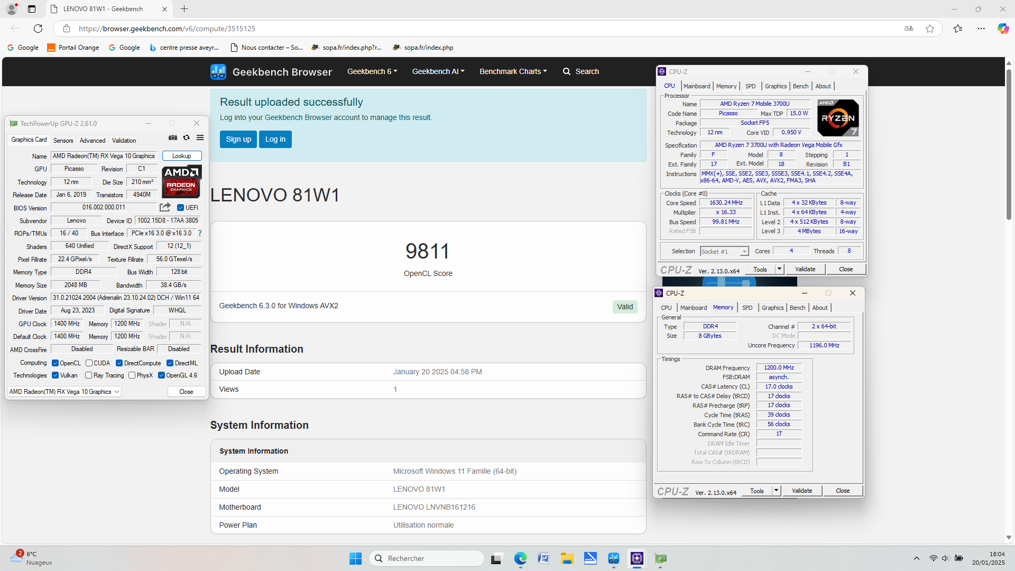Viewport: 1015px width, 571px height.
Task: Click Validate in top CPU-Z window
Action: [805, 269]
